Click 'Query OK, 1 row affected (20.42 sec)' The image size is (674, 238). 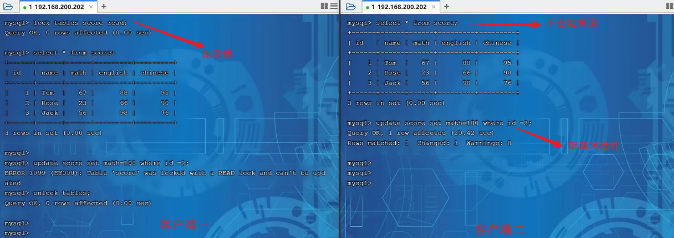pos(420,133)
